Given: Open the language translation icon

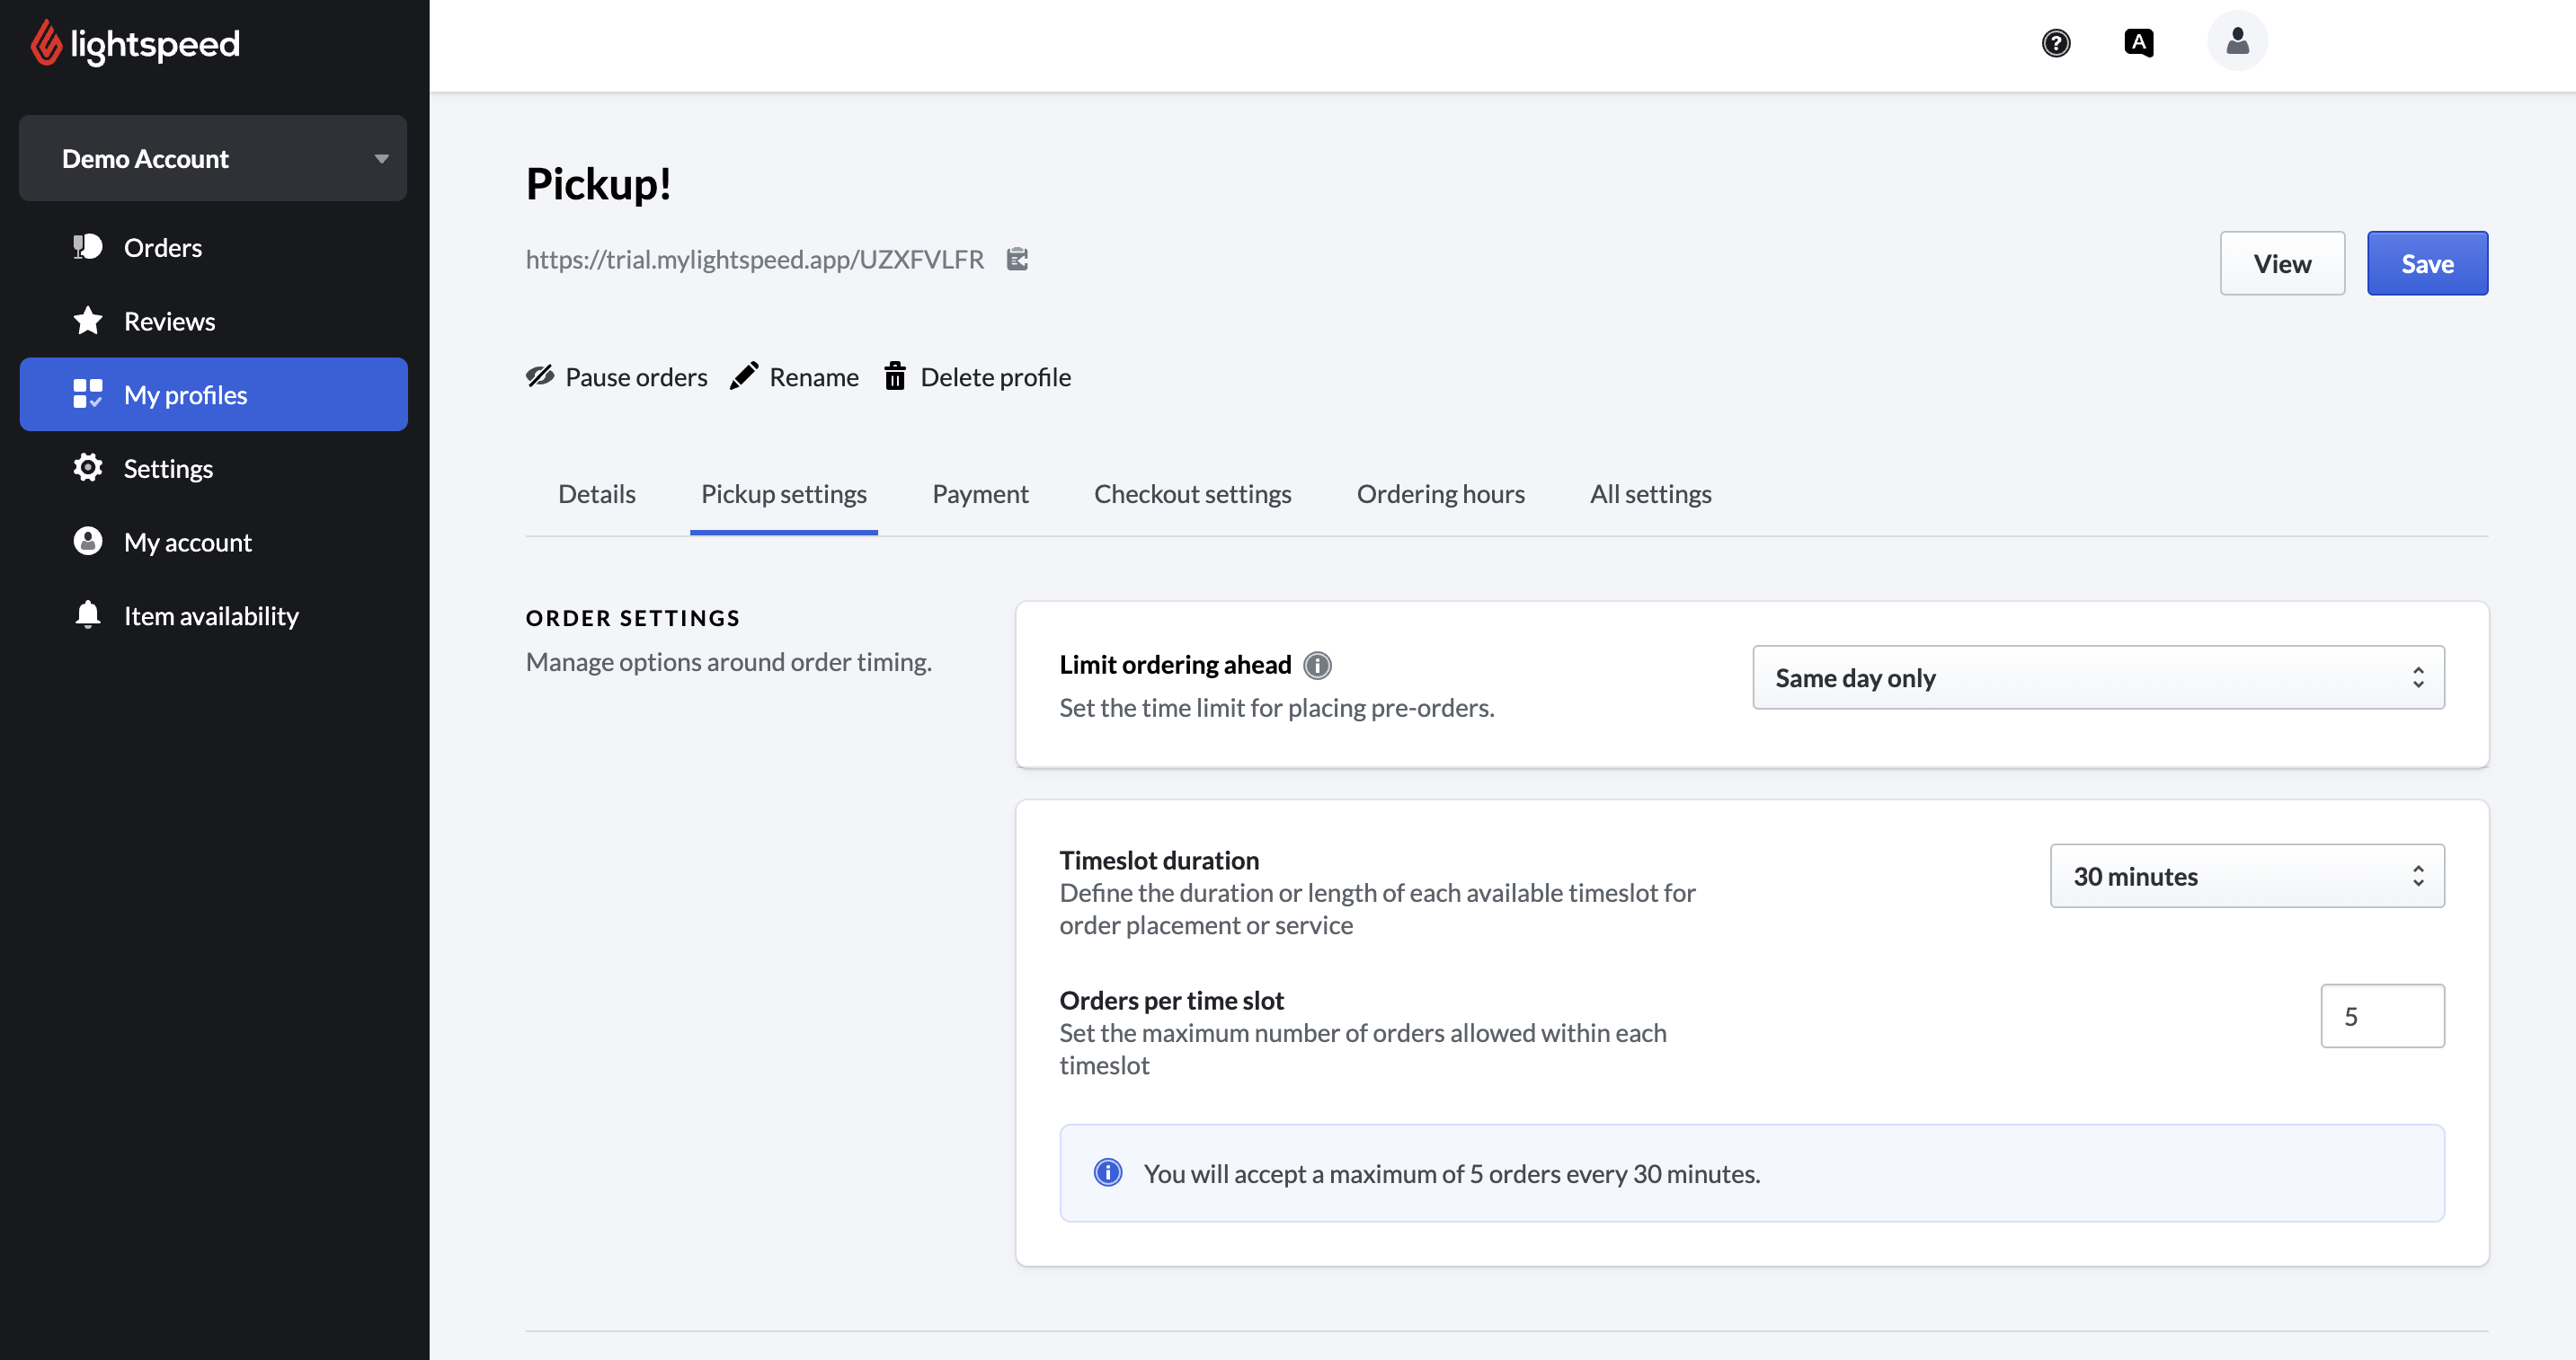Looking at the screenshot, I should click(x=2138, y=43).
